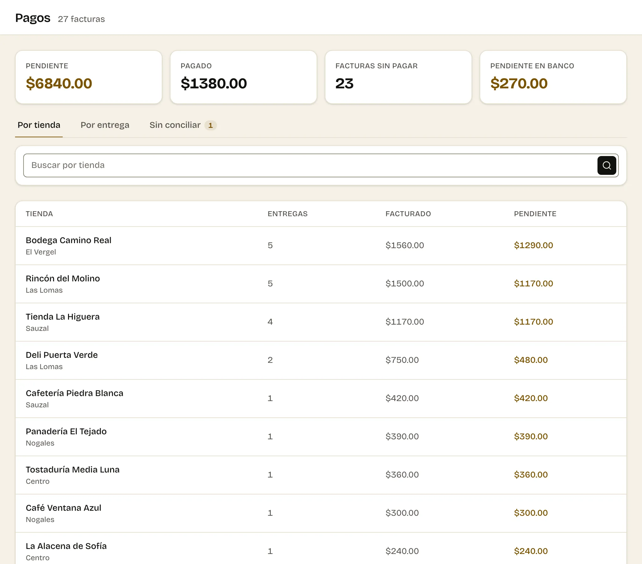Select the Pendiente en banco $270.00 card
The height and width of the screenshot is (564, 642).
pos(553,77)
